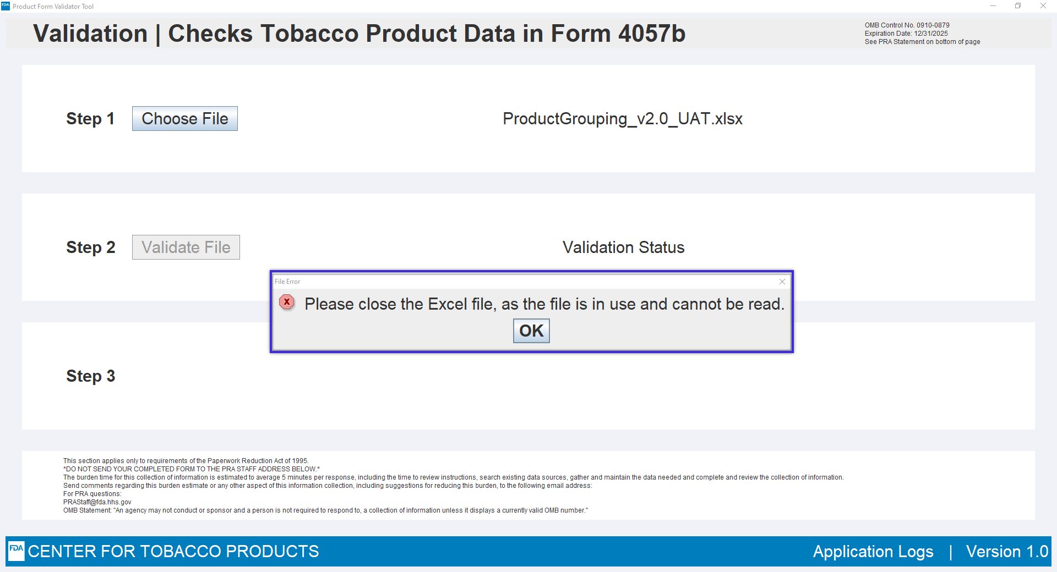The width and height of the screenshot is (1057, 572).
Task: Click the red error icon in dialog
Action: 287,302
